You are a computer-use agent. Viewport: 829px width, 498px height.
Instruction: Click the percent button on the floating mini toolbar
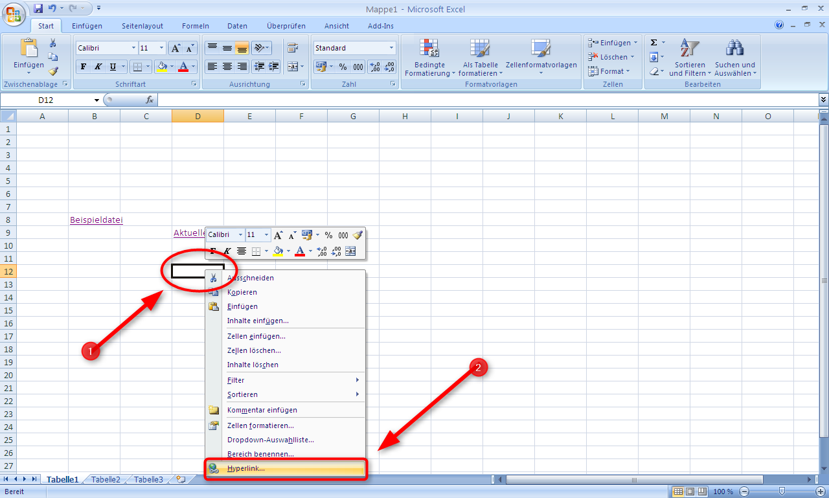pyautogui.click(x=328, y=235)
